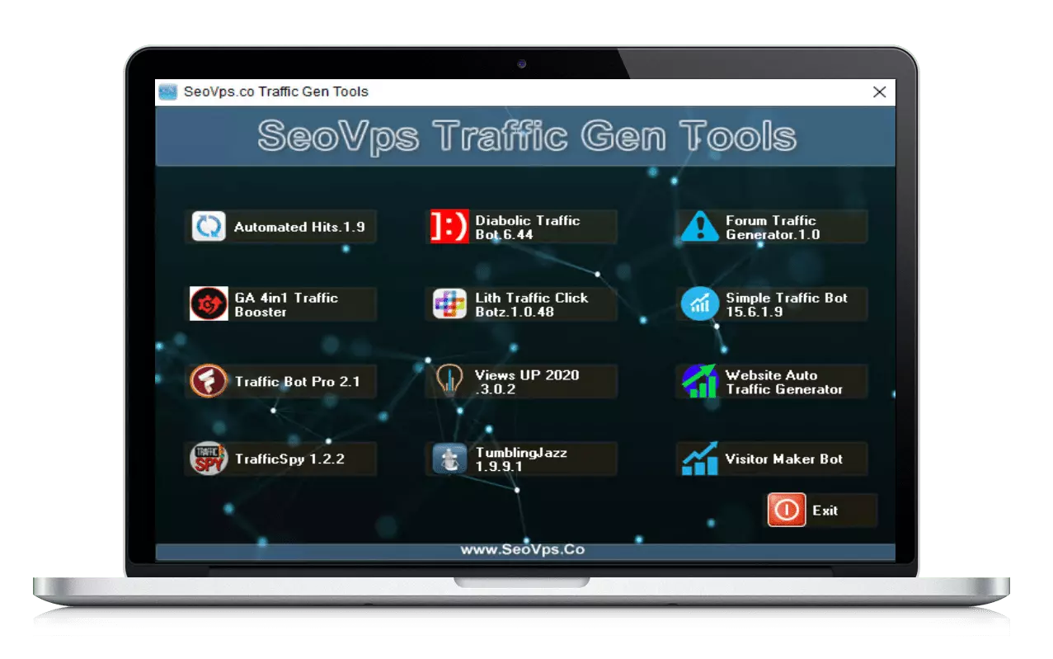Launch TumblingJazz 1.9.9.1
The image size is (1053, 659).
coord(523,459)
